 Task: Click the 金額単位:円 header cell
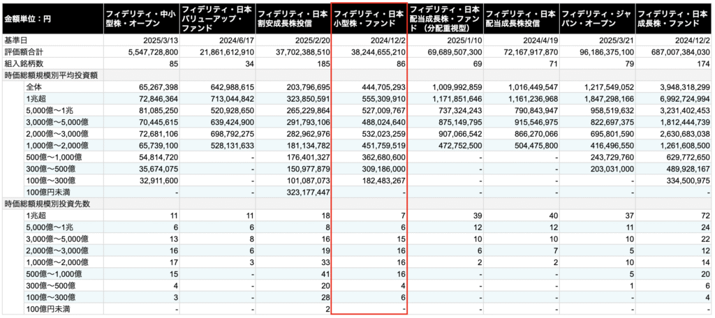[x=52, y=19]
